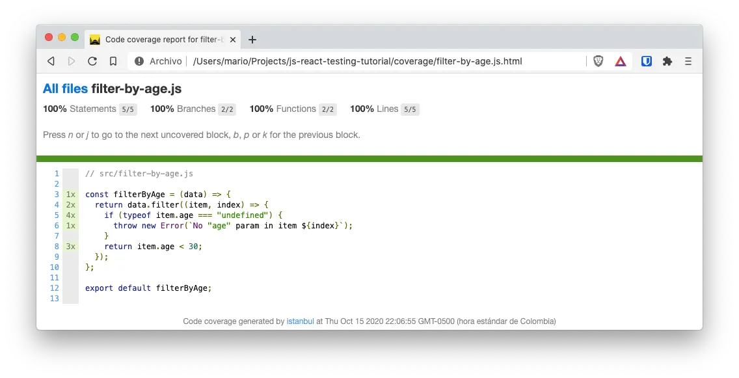Follow the istanbul link in footer
This screenshot has width=739, height=378.
(301, 321)
